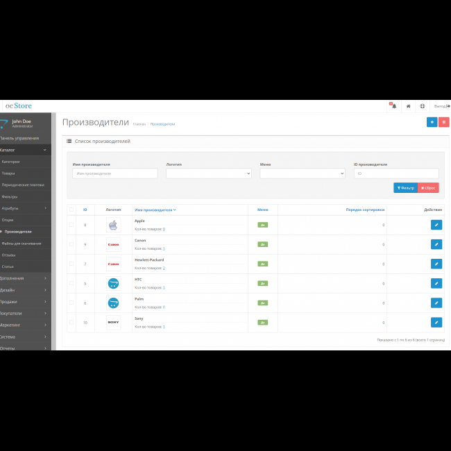Open the Логотип filter dropdown

click(208, 173)
